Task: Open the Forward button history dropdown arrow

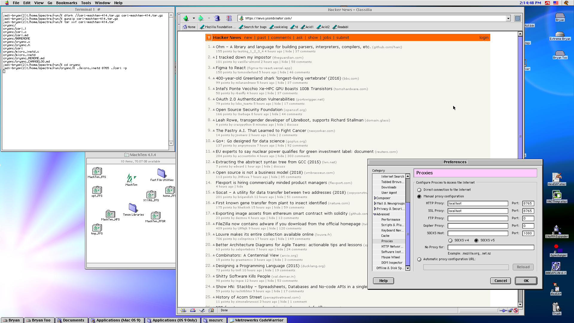Action: (x=209, y=18)
